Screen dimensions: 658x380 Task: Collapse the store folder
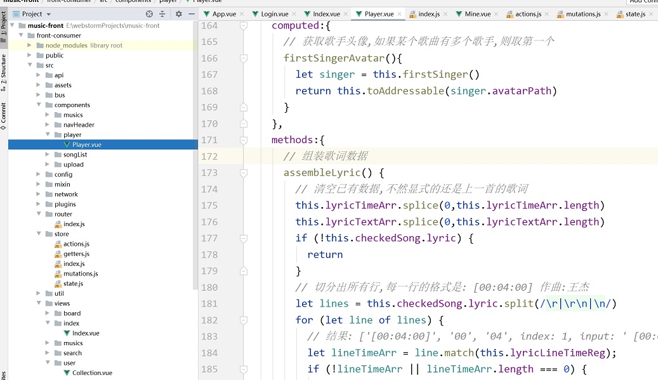(x=39, y=234)
